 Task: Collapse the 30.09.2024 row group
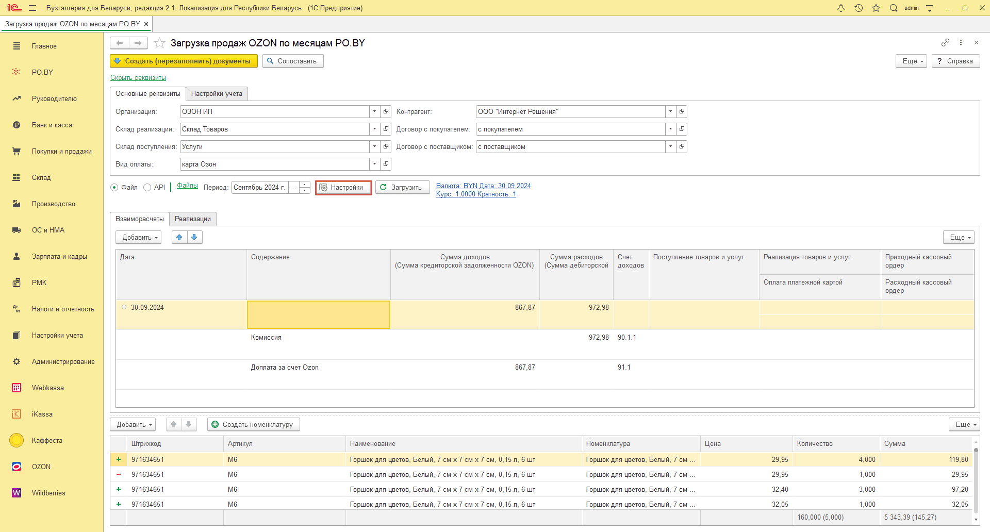pyautogui.click(x=124, y=307)
